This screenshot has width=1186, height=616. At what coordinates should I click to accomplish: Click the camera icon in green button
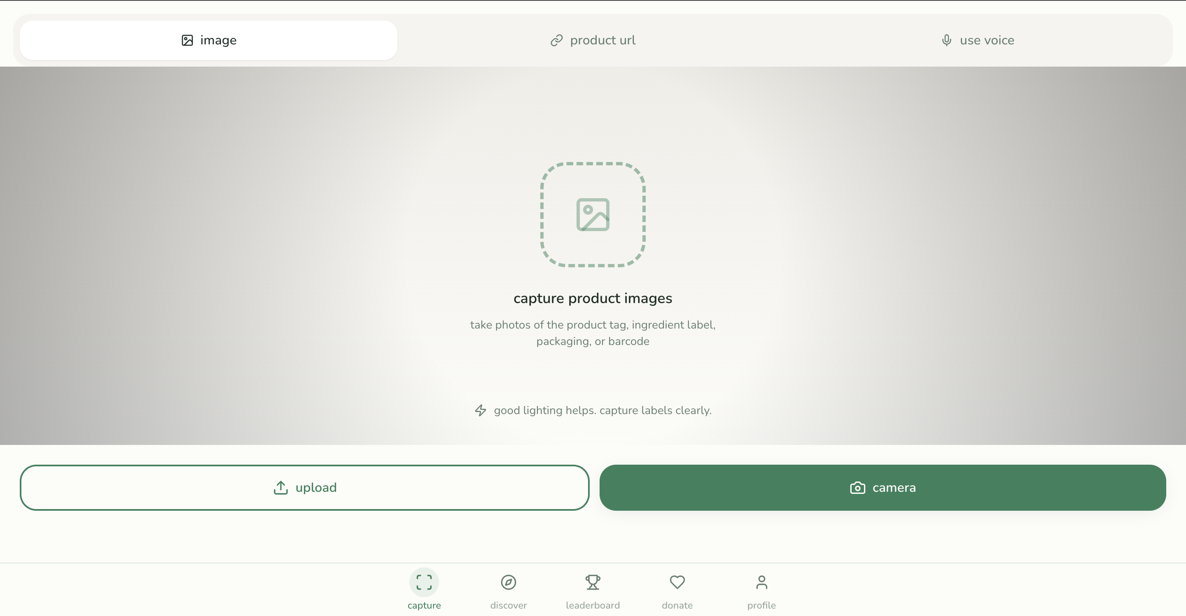pos(857,487)
